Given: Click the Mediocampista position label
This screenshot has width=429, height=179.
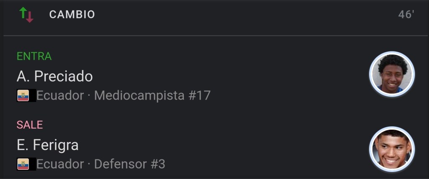Looking at the screenshot, I should click(139, 96).
